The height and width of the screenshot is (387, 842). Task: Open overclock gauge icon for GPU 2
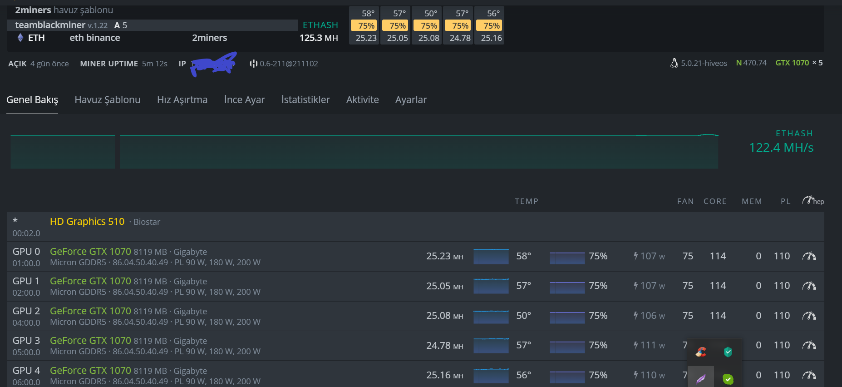tap(809, 316)
